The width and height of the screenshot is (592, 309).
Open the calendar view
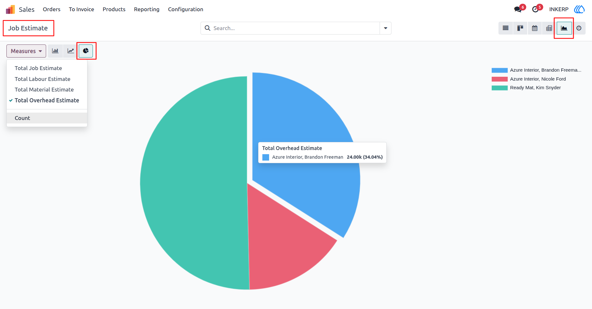[x=535, y=28]
